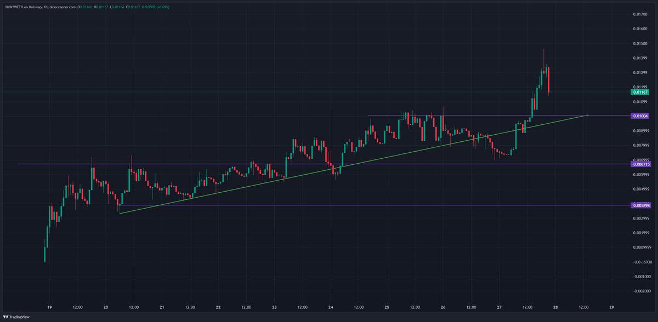The image size is (658, 322).
Task: Click the 0.007999 price axis label
Action: (641, 146)
